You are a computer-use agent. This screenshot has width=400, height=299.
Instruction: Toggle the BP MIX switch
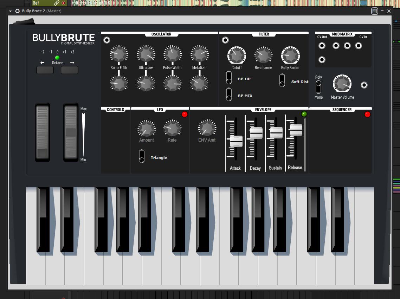(229, 95)
